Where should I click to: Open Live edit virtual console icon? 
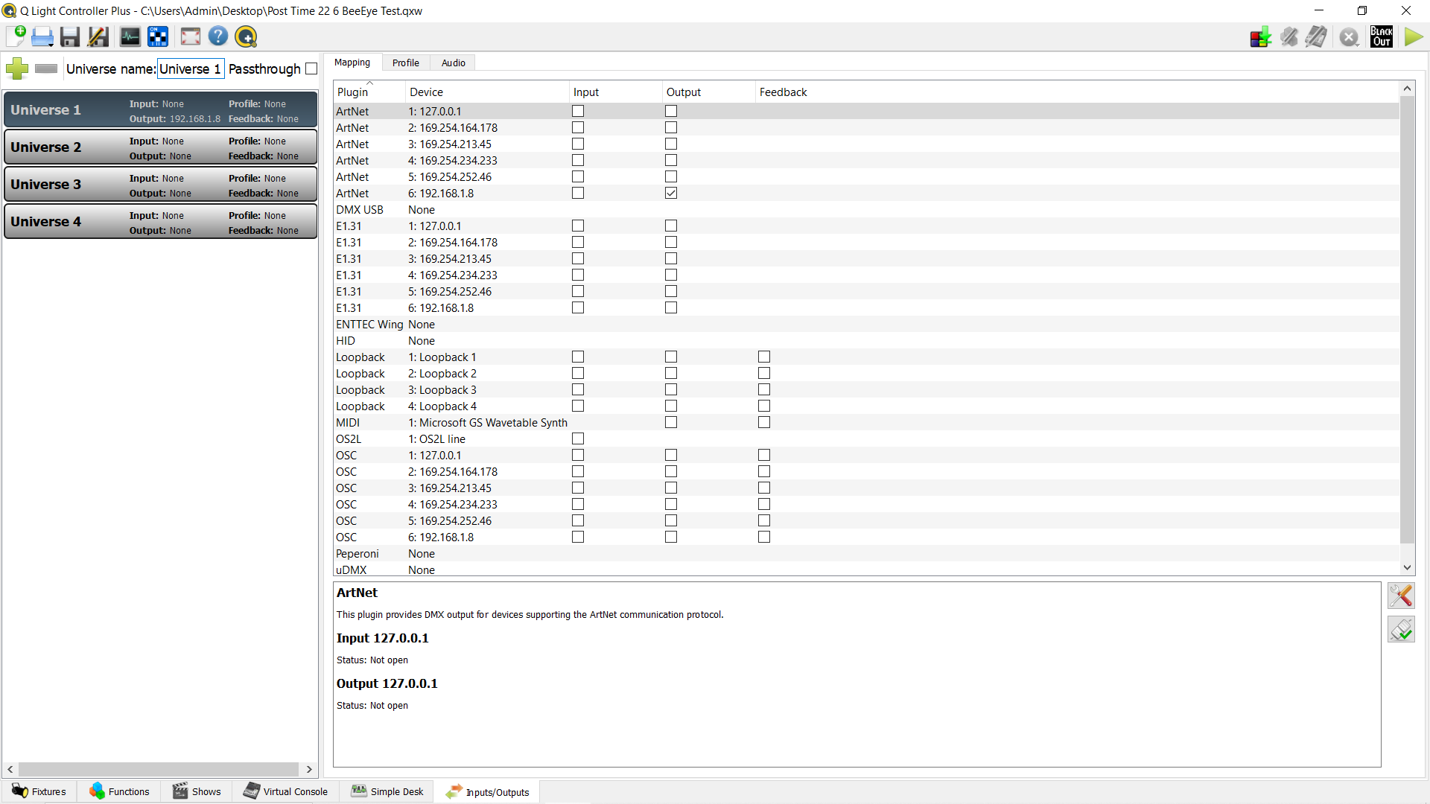point(1317,36)
